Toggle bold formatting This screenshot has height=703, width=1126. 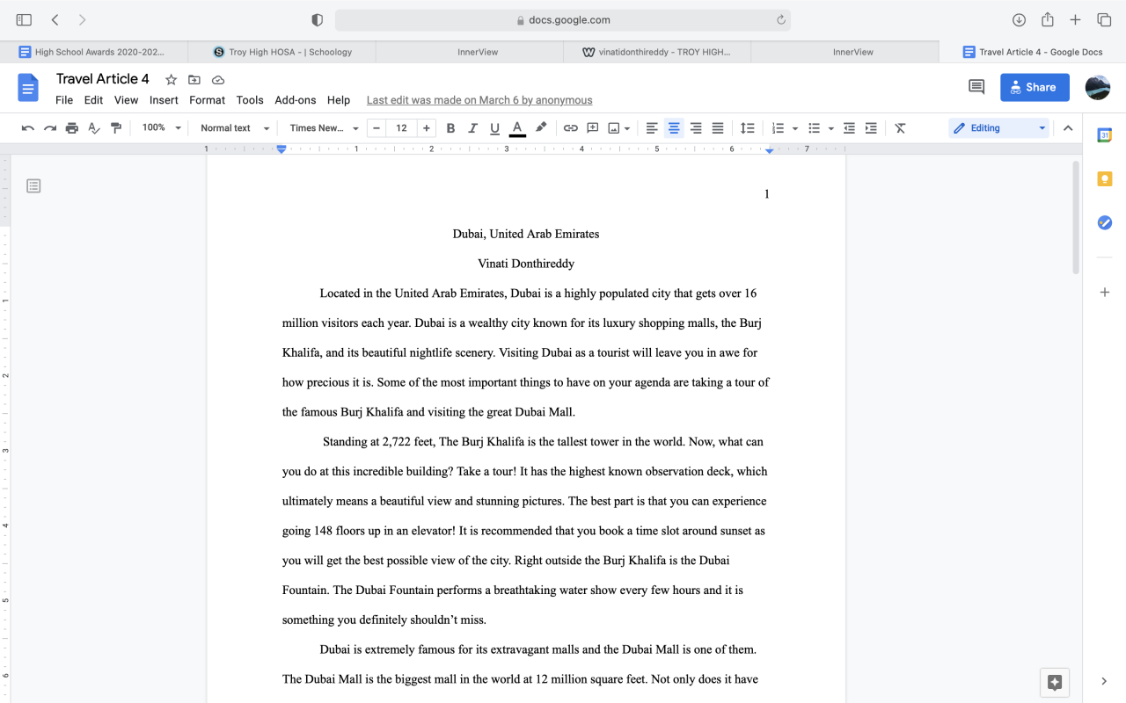point(450,128)
